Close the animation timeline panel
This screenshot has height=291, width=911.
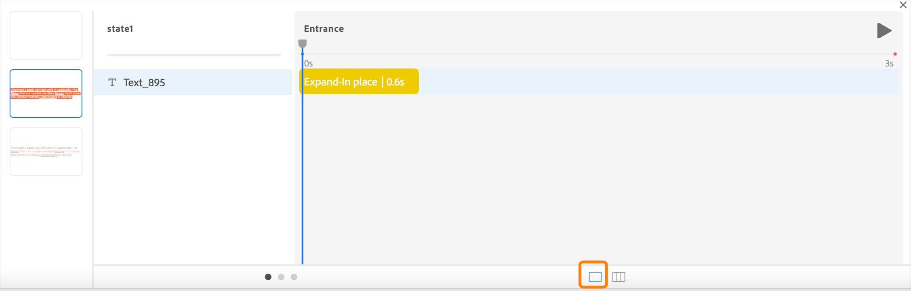[x=903, y=5]
